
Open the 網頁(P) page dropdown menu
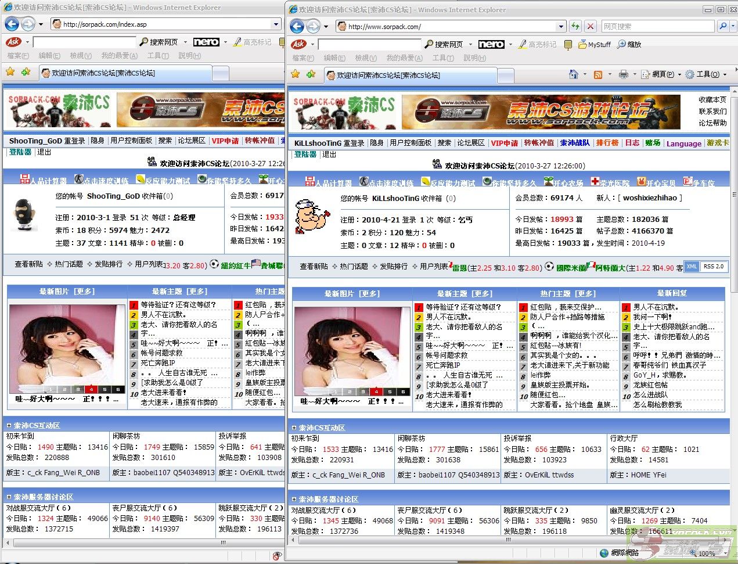pos(661,74)
